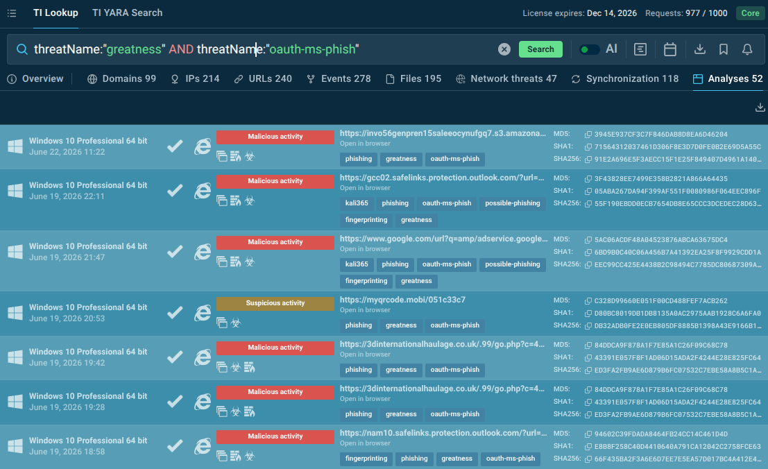Copy SHA1 05ABA267DA94F399AF551F0080986F064EEC896F

click(x=588, y=191)
